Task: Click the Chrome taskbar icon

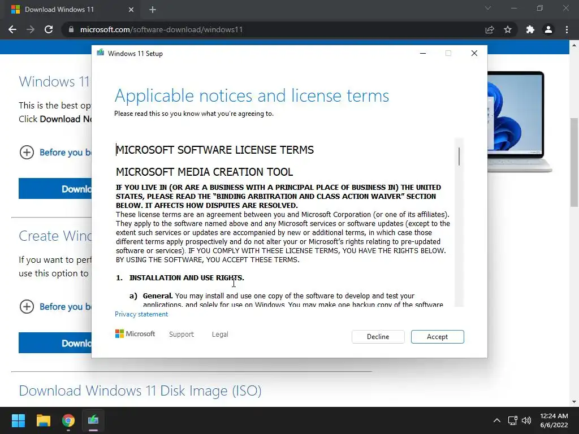Action: pyautogui.click(x=68, y=420)
